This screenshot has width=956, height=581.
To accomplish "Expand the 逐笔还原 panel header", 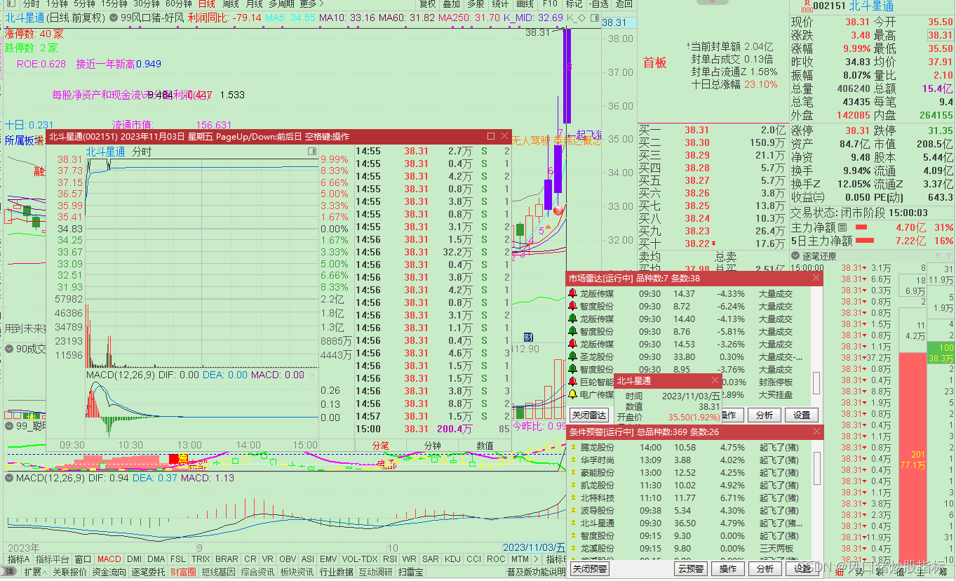I will click(x=796, y=256).
